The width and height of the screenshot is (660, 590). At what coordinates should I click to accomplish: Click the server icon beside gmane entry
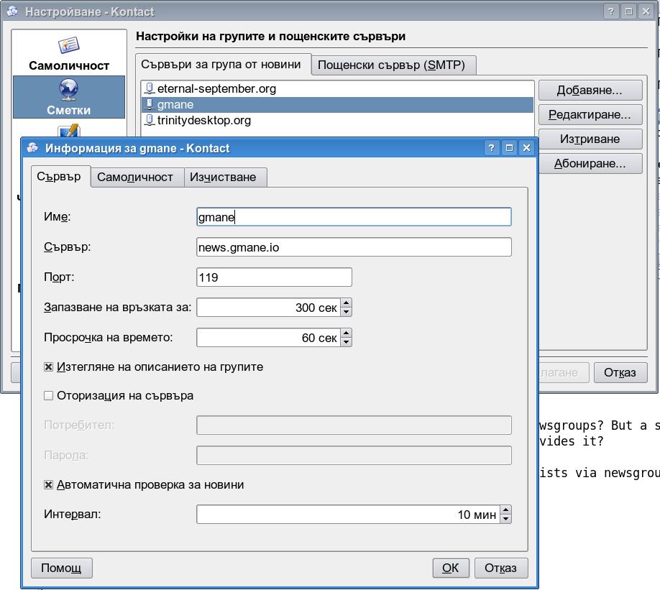(149, 104)
